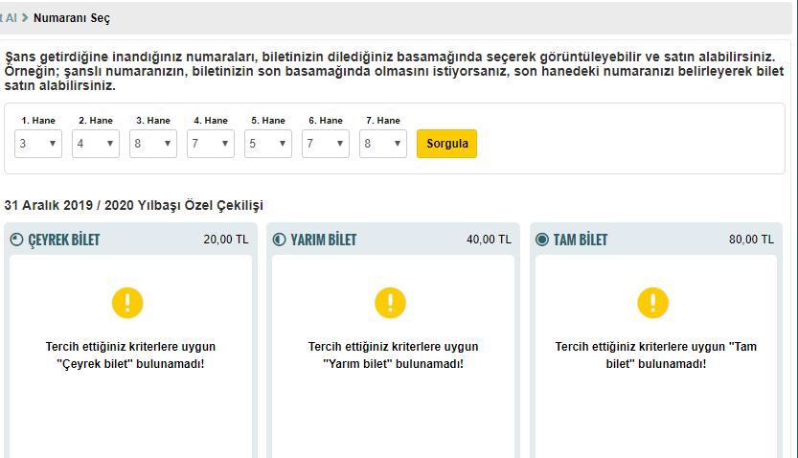Click the "Çeyrek bilet" bulunamadı message

tap(130, 355)
